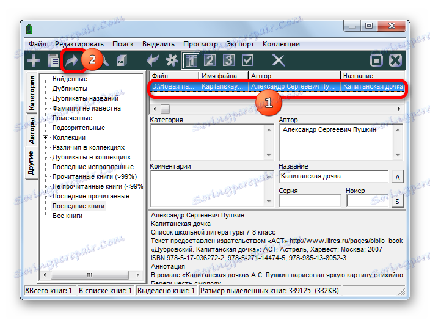Select Найденные in the tree
The width and height of the screenshot is (430, 320).
pyautogui.click(x=70, y=79)
